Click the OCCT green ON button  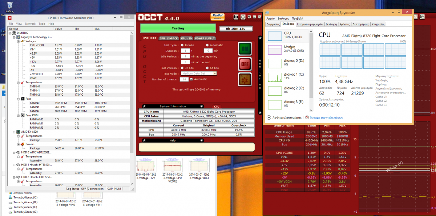[244, 48]
